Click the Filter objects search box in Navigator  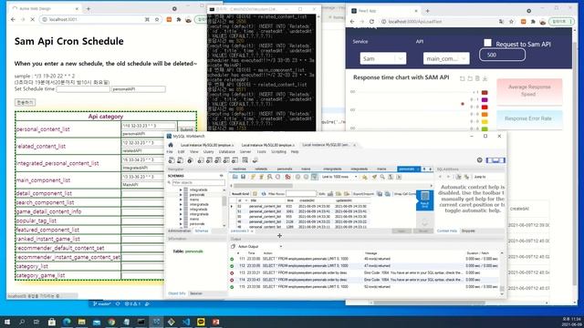[199, 182]
